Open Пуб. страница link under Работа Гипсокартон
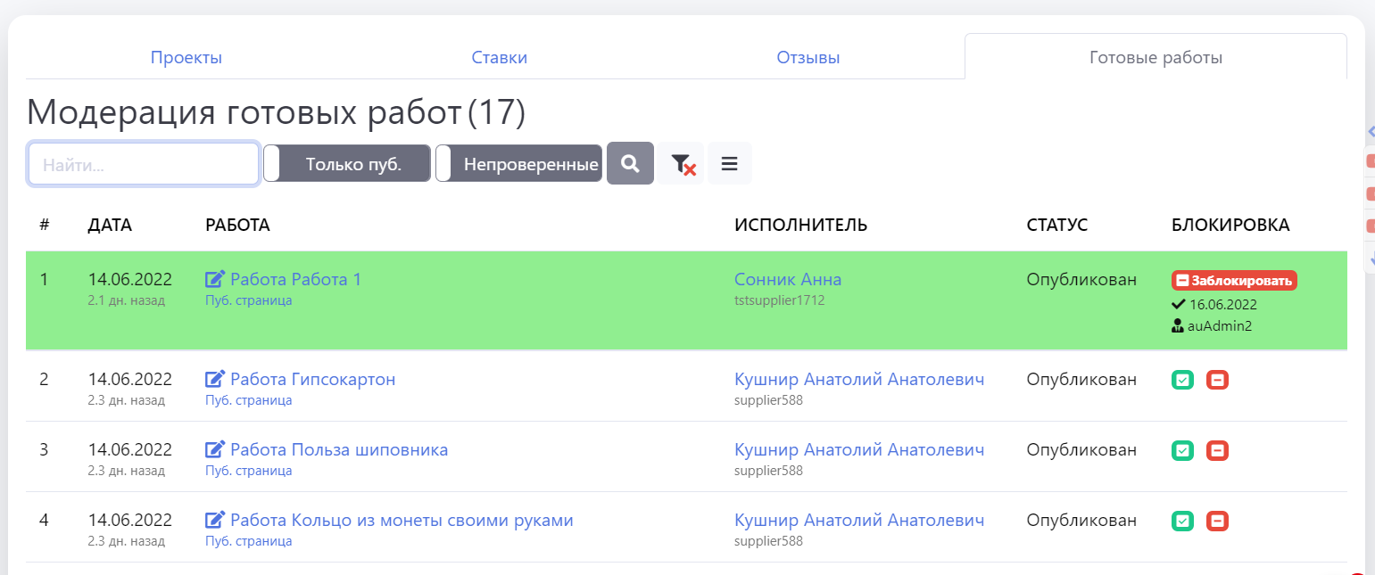Viewport: 1375px width, 575px height. coord(248,400)
